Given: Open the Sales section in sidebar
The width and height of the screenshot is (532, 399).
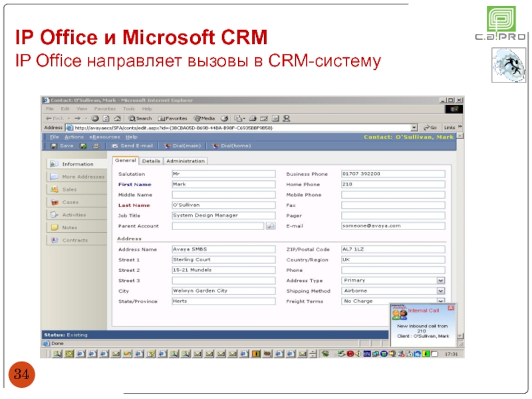Looking at the screenshot, I should pos(76,190).
